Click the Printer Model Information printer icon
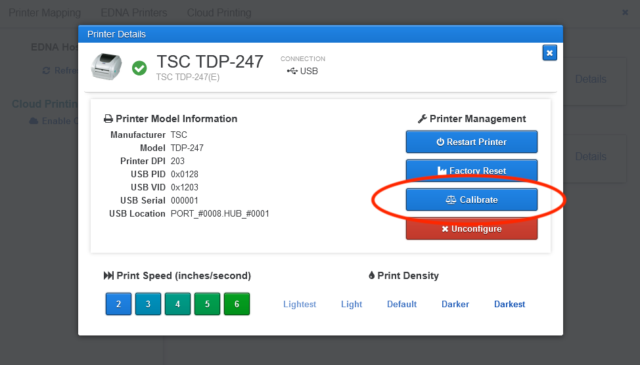 click(108, 119)
